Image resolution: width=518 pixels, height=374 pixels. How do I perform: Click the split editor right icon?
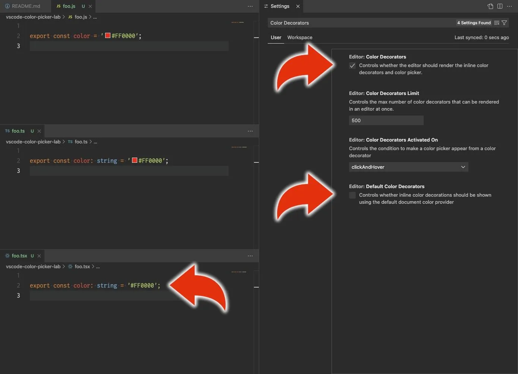(500, 6)
